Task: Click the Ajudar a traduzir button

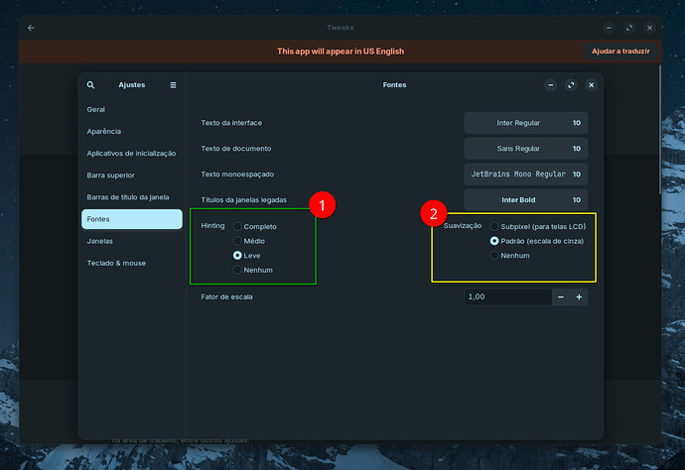Action: [x=619, y=51]
